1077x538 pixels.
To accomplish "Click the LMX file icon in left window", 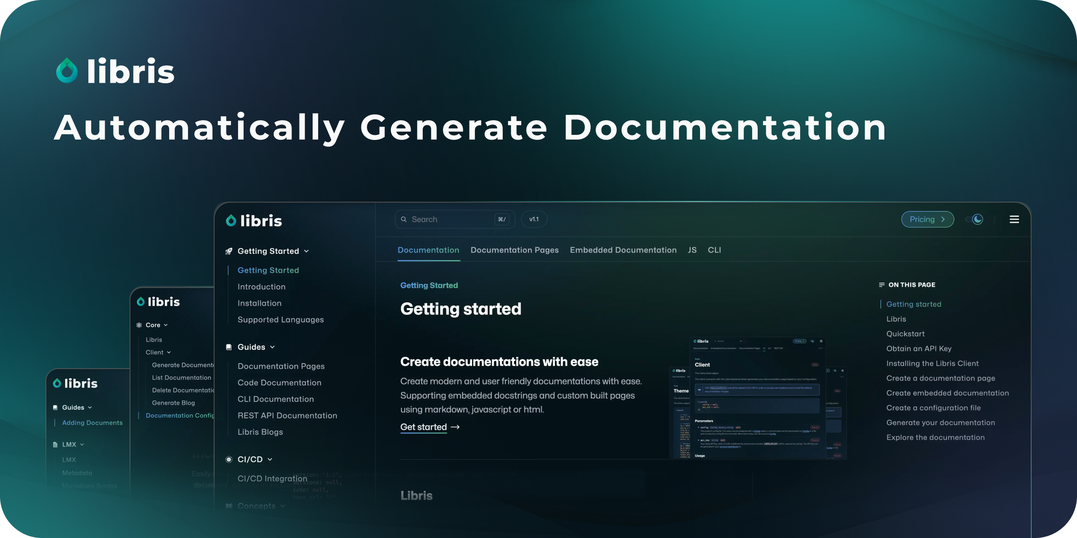I will tap(55, 444).
